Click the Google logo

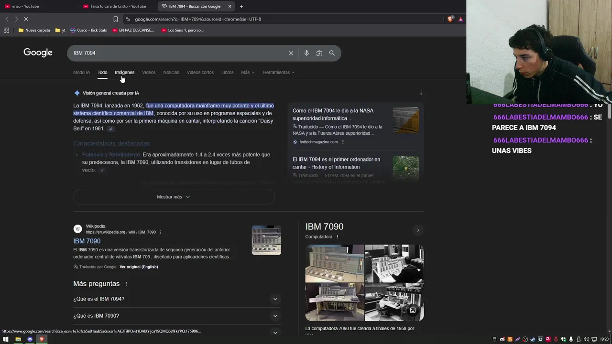point(38,53)
